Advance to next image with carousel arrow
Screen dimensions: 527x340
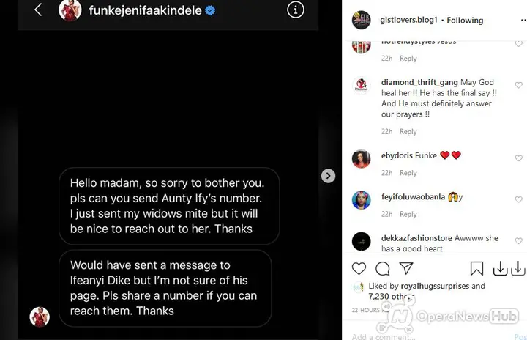coord(328,176)
